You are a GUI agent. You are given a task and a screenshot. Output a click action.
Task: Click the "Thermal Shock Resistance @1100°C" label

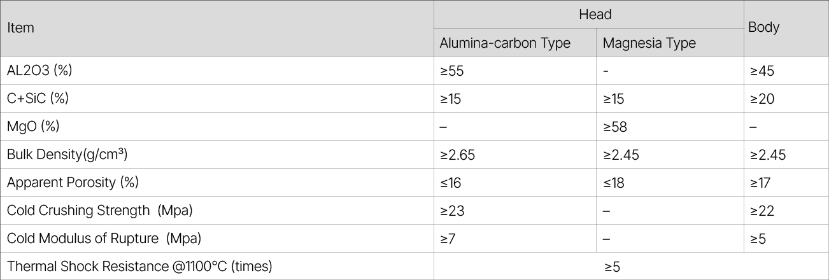tap(139, 267)
